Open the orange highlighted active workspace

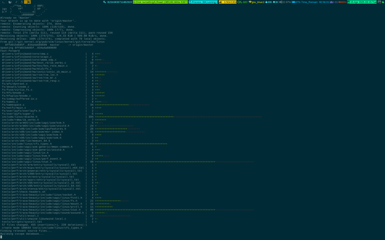point(27,2)
